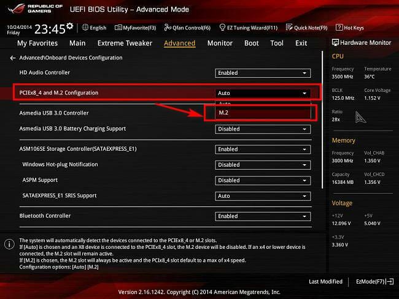This screenshot has width=399, height=299.
Task: Open HD Audio Controller dropdown
Action: [x=263, y=73]
